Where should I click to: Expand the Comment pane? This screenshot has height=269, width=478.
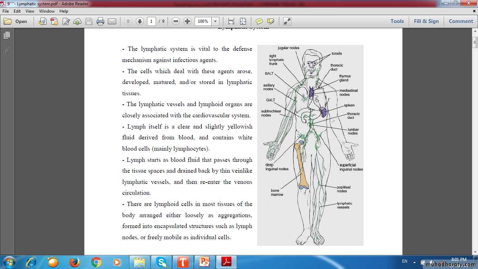pos(461,21)
